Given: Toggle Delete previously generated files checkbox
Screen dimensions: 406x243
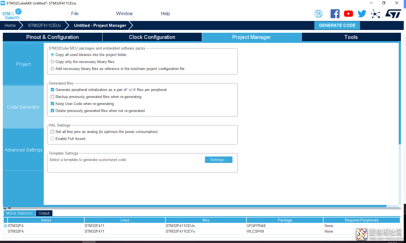Looking at the screenshot, I should [52, 111].
